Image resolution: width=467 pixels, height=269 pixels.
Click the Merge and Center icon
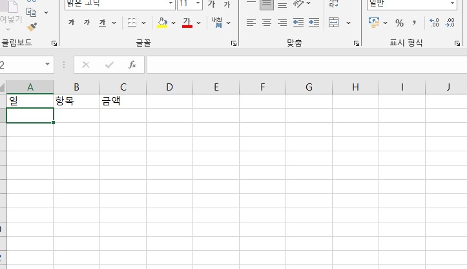(x=333, y=23)
